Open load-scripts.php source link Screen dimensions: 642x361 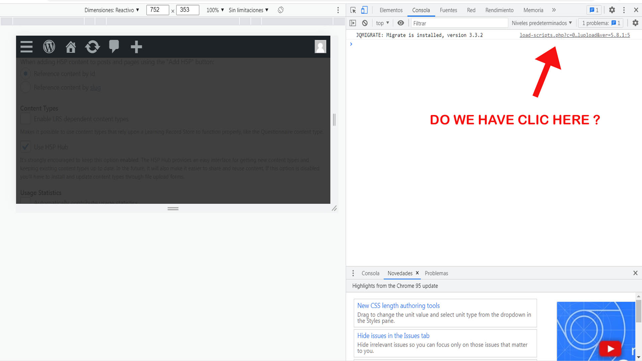coord(574,35)
